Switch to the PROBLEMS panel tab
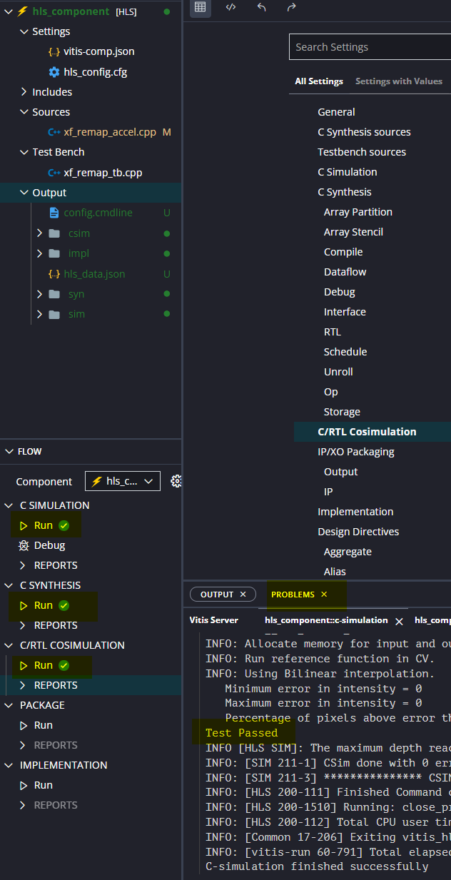 pyautogui.click(x=293, y=595)
